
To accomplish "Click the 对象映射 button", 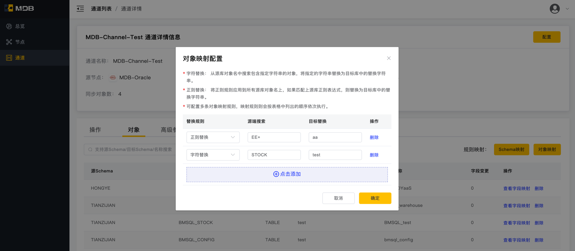I will click(x=547, y=150).
